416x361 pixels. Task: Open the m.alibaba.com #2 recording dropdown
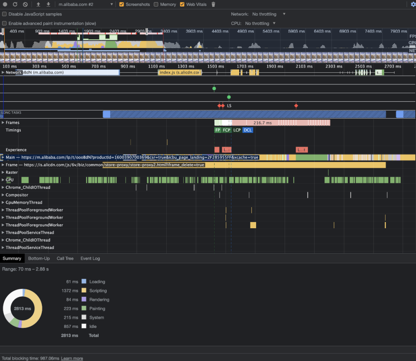click(x=86, y=5)
